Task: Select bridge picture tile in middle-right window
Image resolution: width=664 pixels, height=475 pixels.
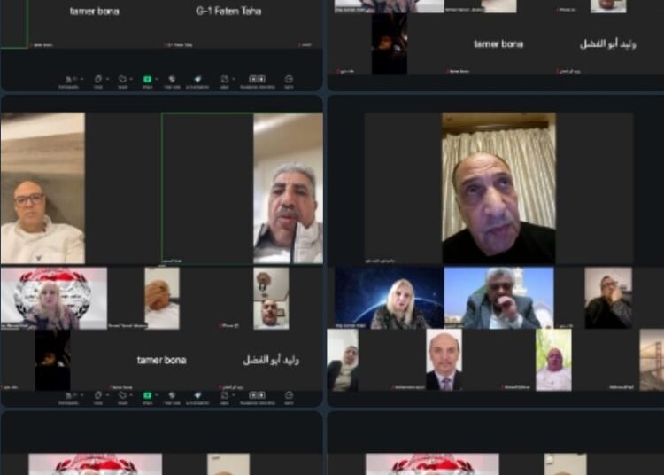Action: [x=652, y=360]
